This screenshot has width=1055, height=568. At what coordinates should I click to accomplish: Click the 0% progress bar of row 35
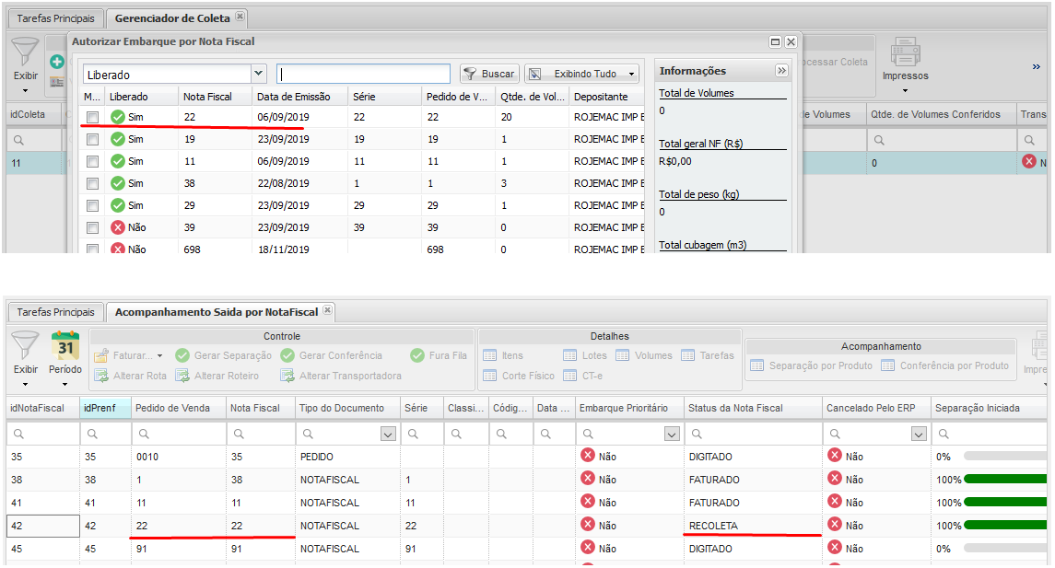(x=1005, y=457)
